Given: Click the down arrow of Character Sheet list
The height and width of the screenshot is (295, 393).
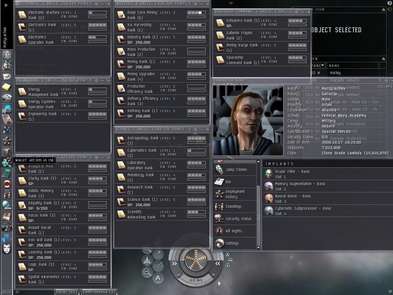Looking at the screenshot, I should [x=258, y=248].
